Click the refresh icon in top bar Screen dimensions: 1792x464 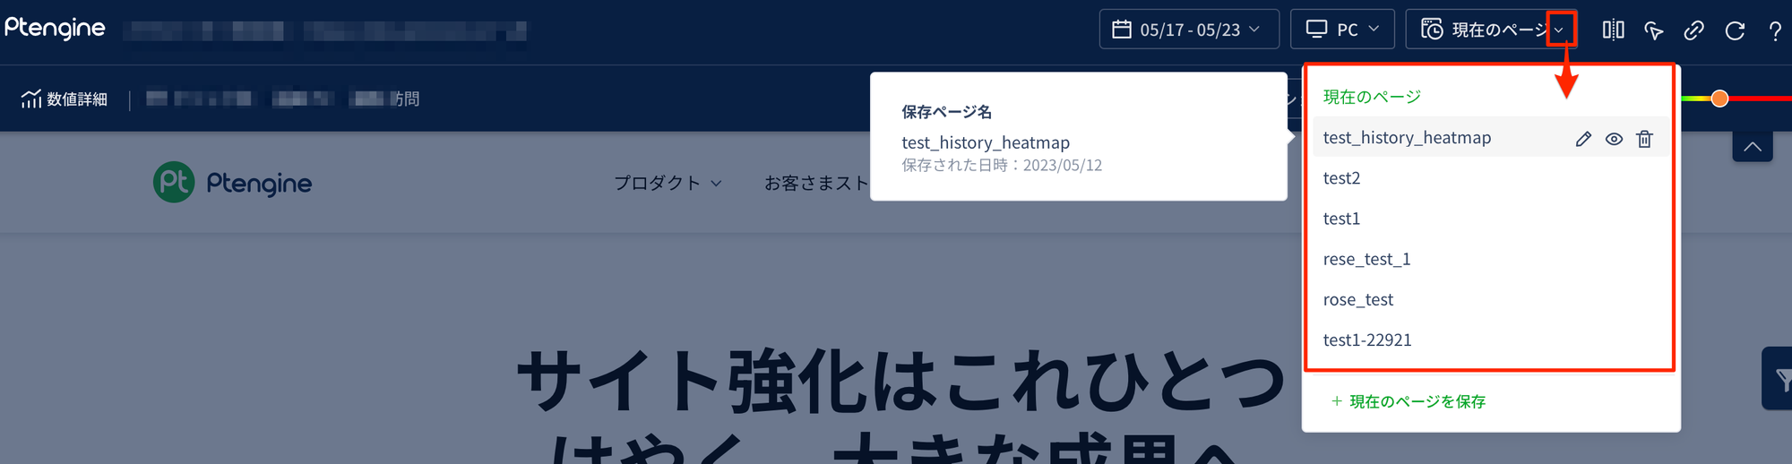click(x=1735, y=30)
